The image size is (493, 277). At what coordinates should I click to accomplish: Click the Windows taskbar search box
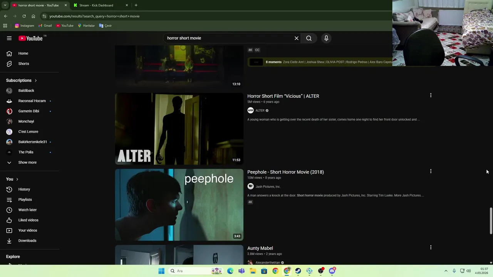coord(197,271)
